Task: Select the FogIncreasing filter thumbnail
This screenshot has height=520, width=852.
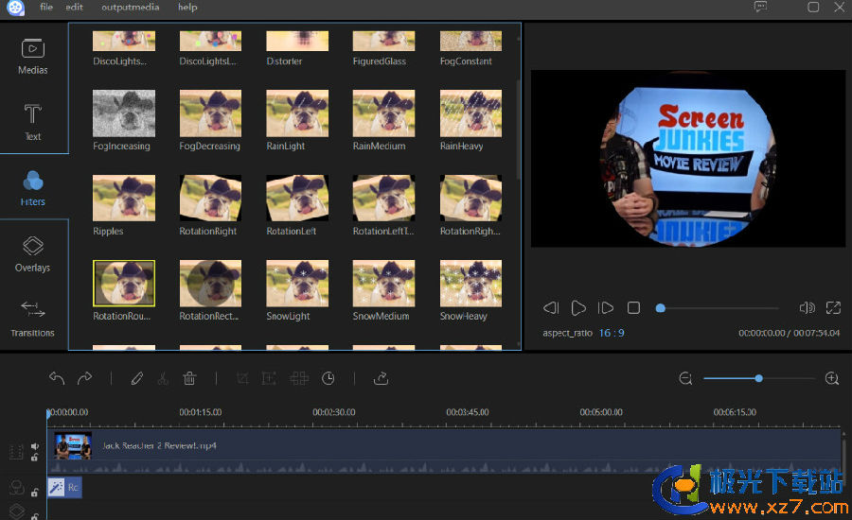Action: (124, 113)
